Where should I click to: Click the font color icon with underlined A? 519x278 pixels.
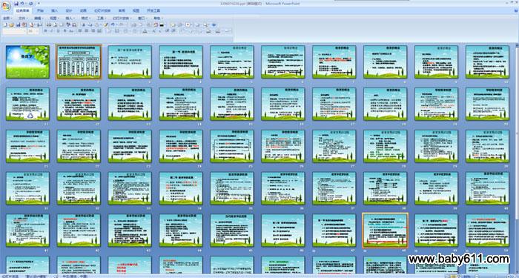(145, 31)
